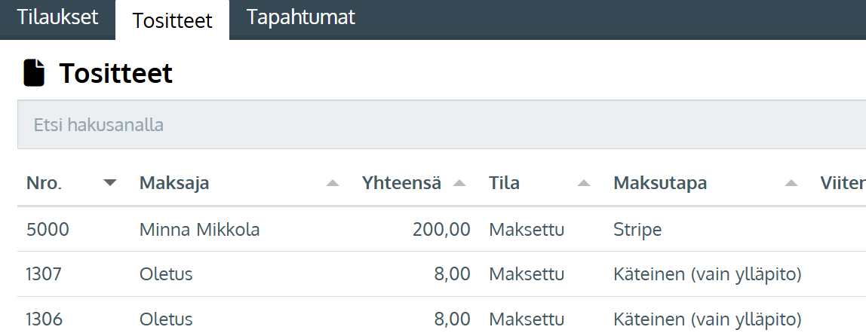Open receipt number 1306
This screenshot has width=866, height=336.
[x=45, y=319]
